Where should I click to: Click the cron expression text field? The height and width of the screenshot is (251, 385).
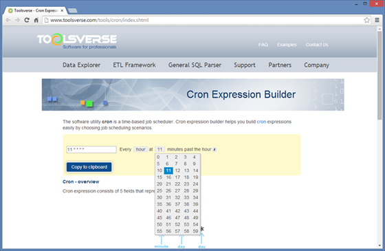[91, 149]
